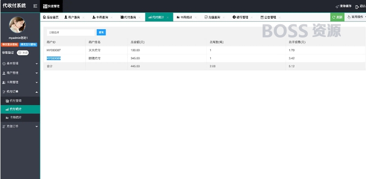366x179 pixels.
Task: Click the 合计 total row label
Action: click(x=49, y=66)
